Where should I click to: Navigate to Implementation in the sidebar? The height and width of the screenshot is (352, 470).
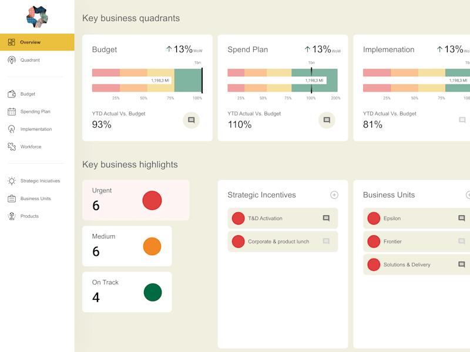click(36, 129)
